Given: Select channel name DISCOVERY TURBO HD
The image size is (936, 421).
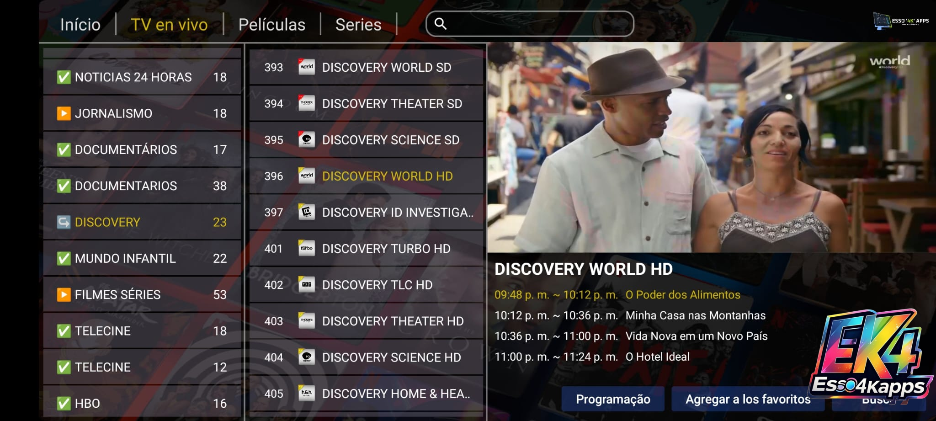Looking at the screenshot, I should [386, 249].
